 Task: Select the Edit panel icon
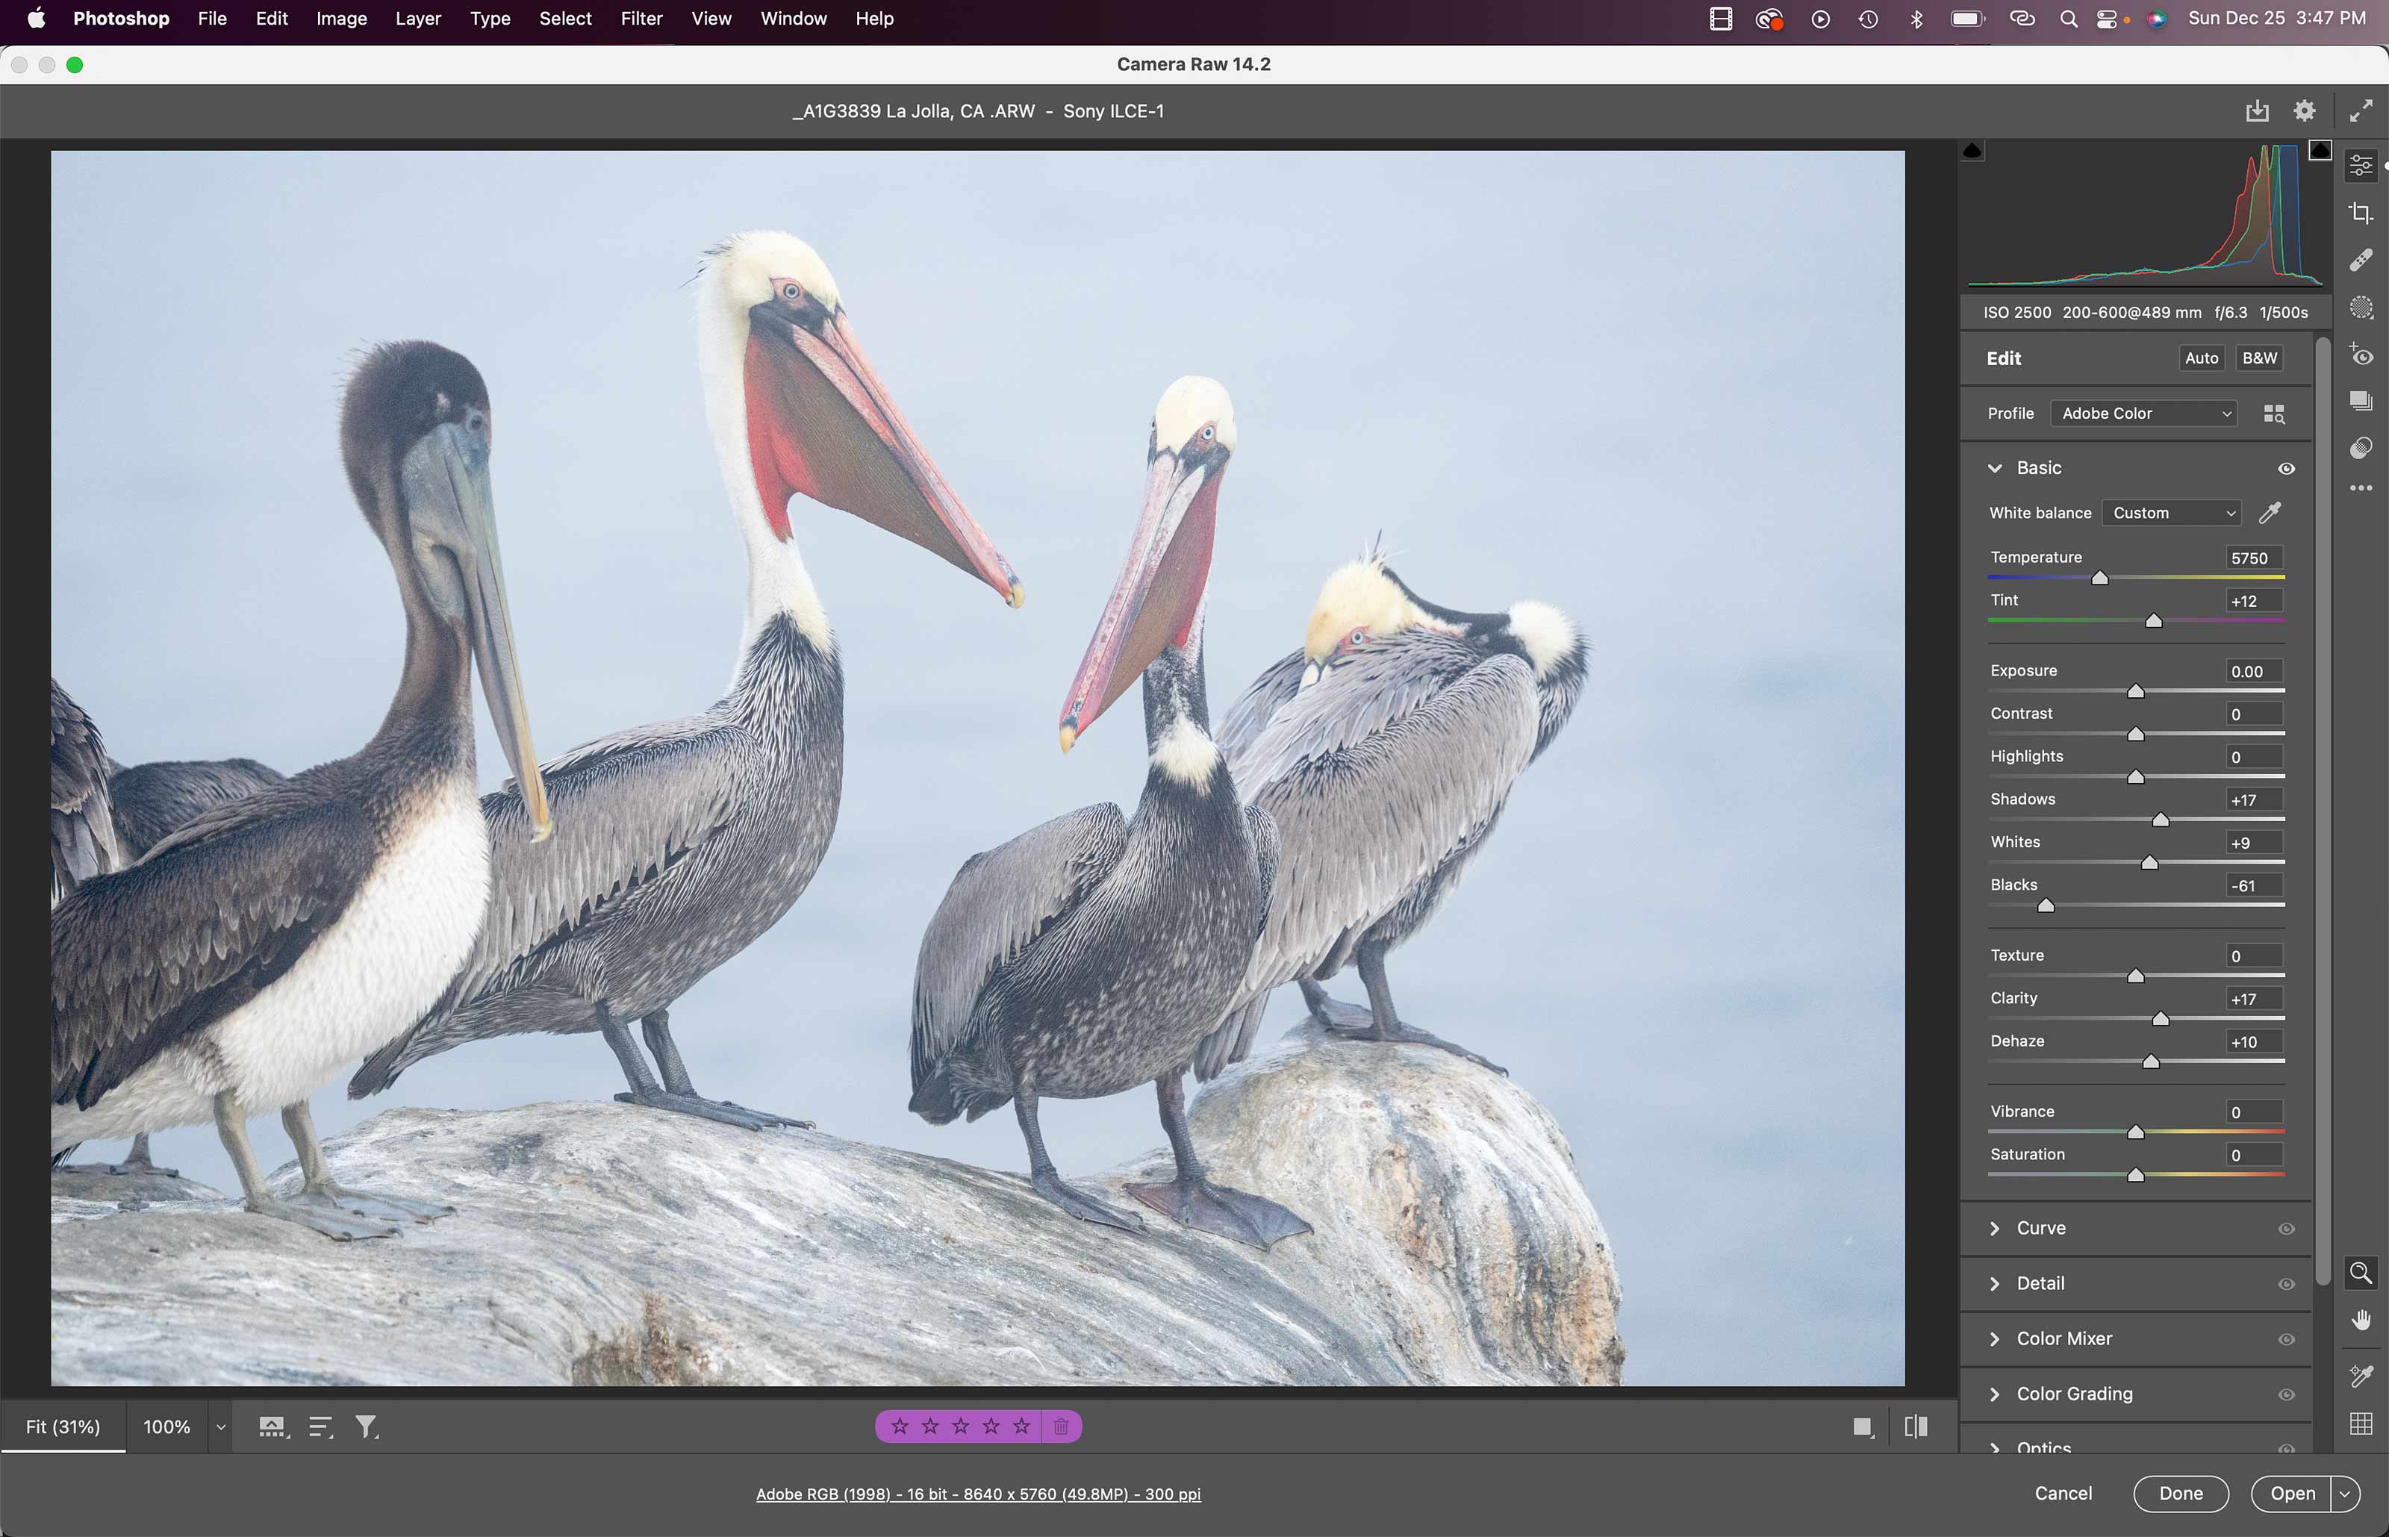(2360, 165)
